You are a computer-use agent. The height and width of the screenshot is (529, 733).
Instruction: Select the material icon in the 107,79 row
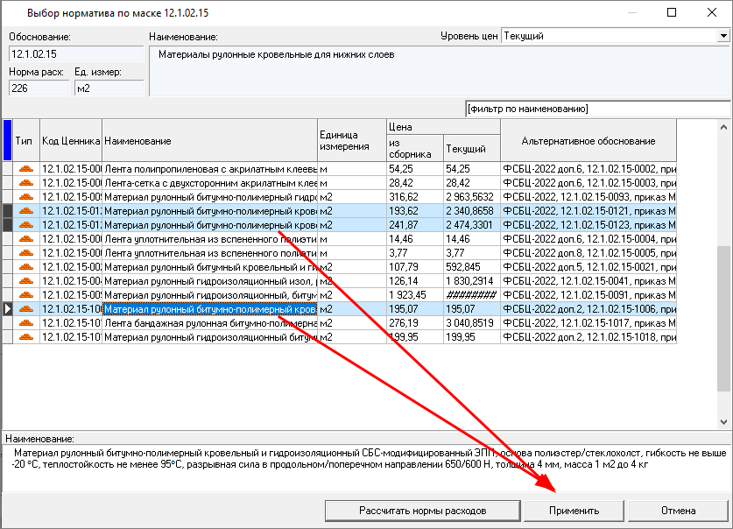click(x=26, y=267)
